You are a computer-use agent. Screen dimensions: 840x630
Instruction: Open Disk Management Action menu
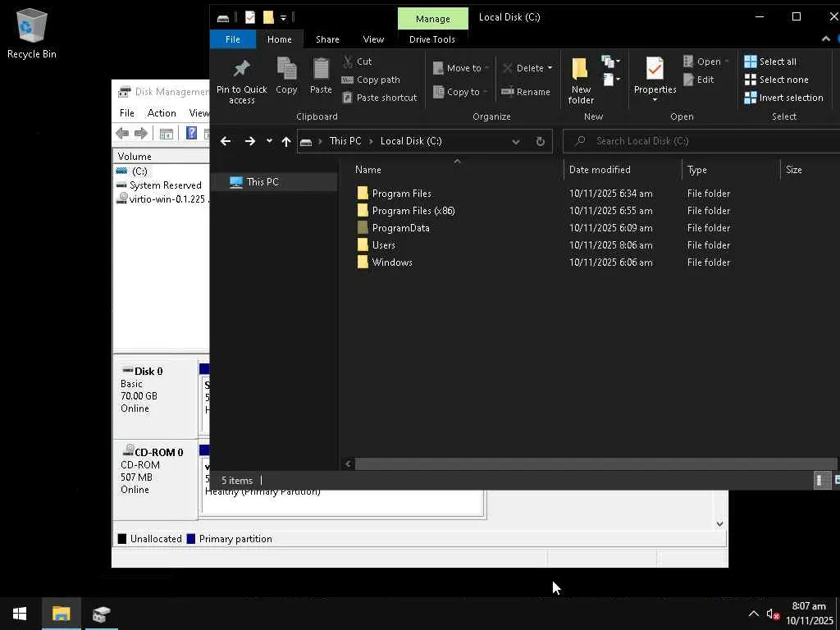(x=162, y=113)
